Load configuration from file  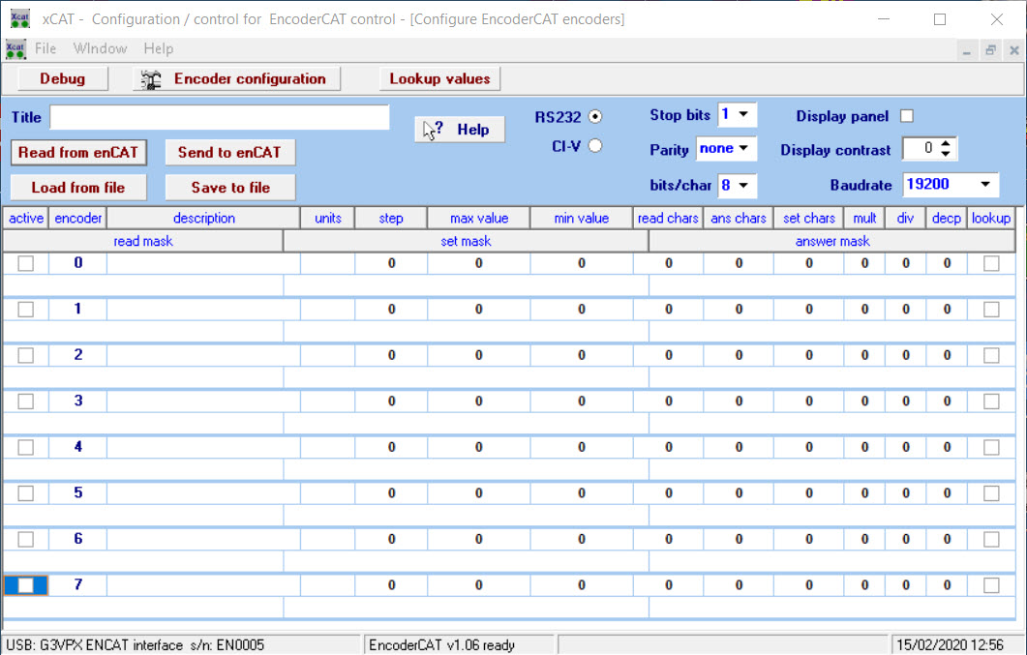(78, 188)
